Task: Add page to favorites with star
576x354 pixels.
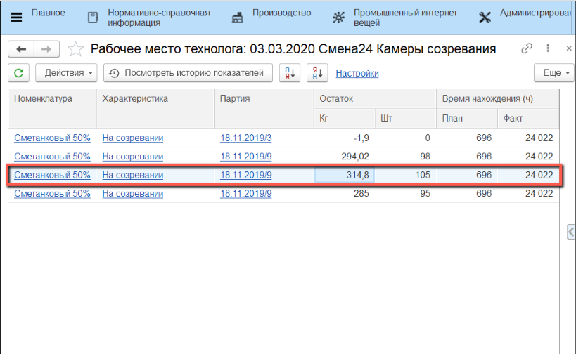Action: pyautogui.click(x=75, y=49)
